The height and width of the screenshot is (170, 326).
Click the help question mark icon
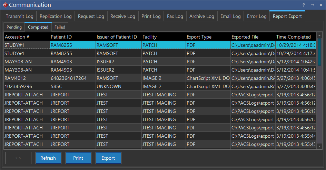point(304,5)
